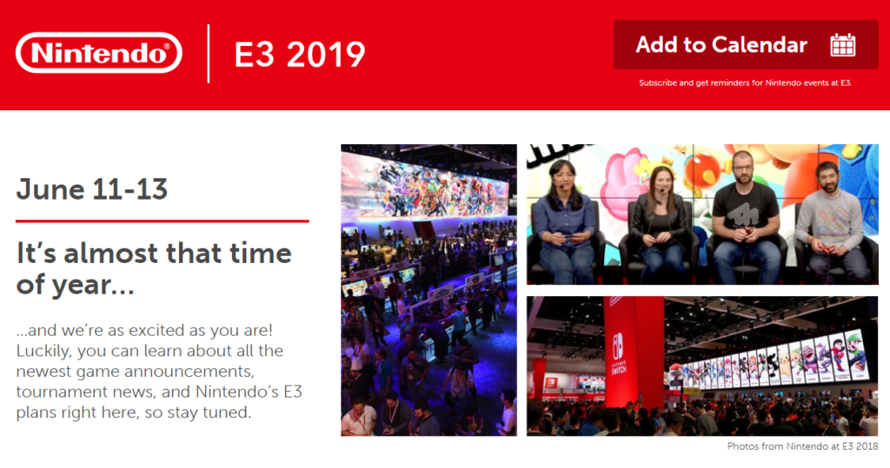Click the "It's almost that time of year" heading
This screenshot has height=468, width=890.
coord(154,268)
